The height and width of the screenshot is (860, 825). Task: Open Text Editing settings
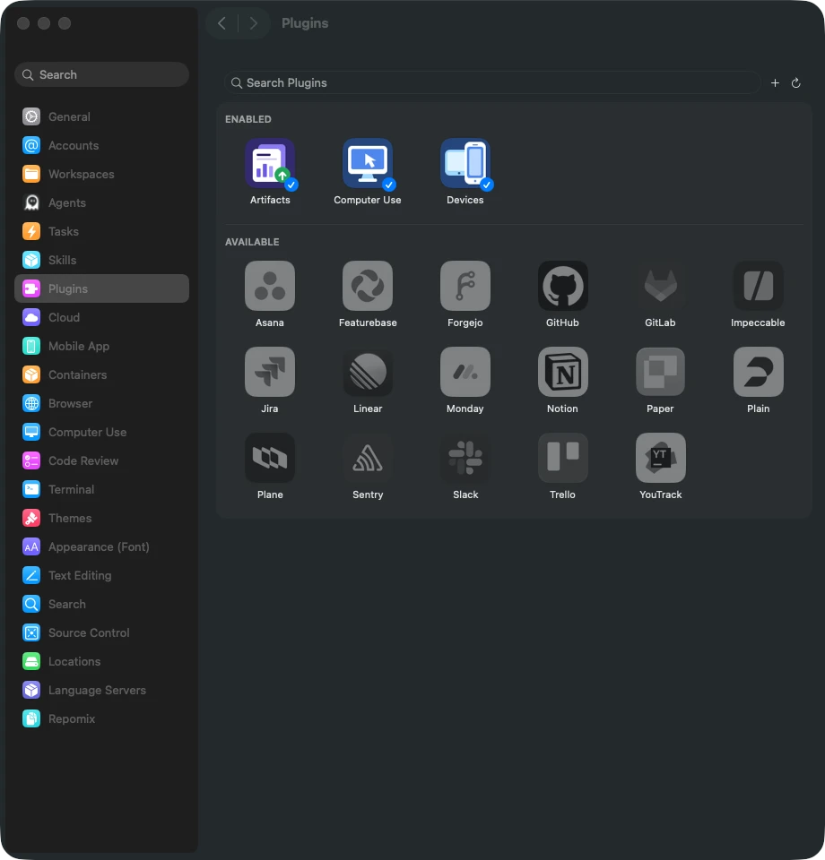(101, 575)
